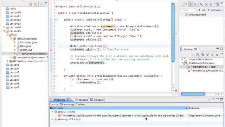
Task: Collapse the (default package) node
Action: [x=11, y=38]
